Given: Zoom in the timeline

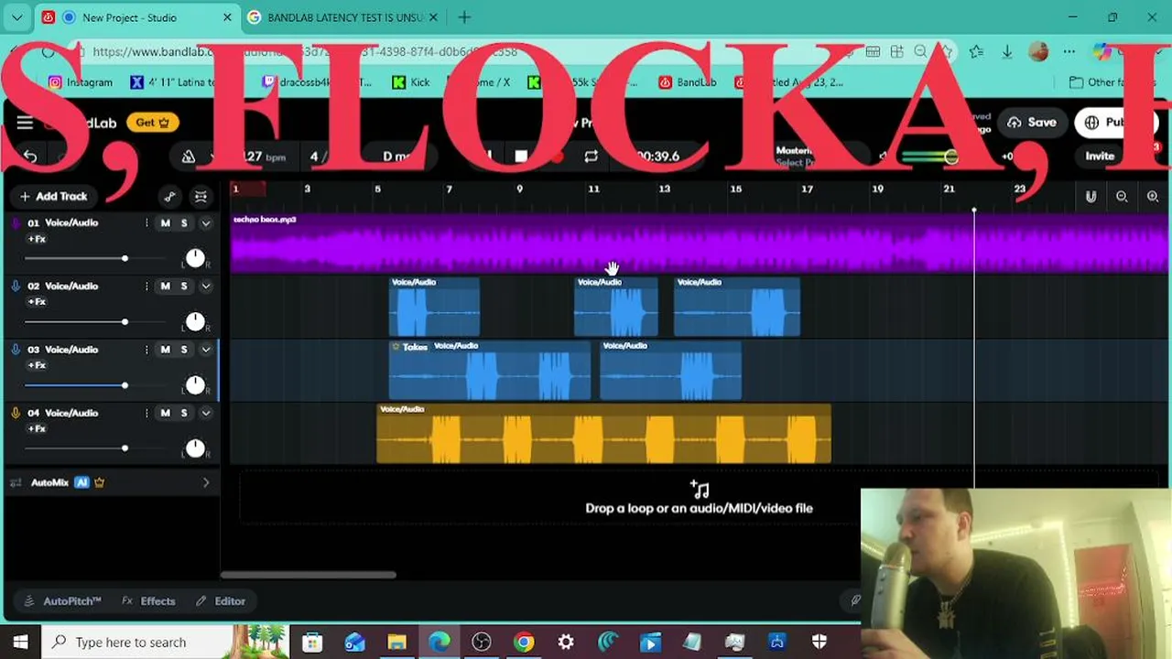Looking at the screenshot, I should pos(1153,197).
